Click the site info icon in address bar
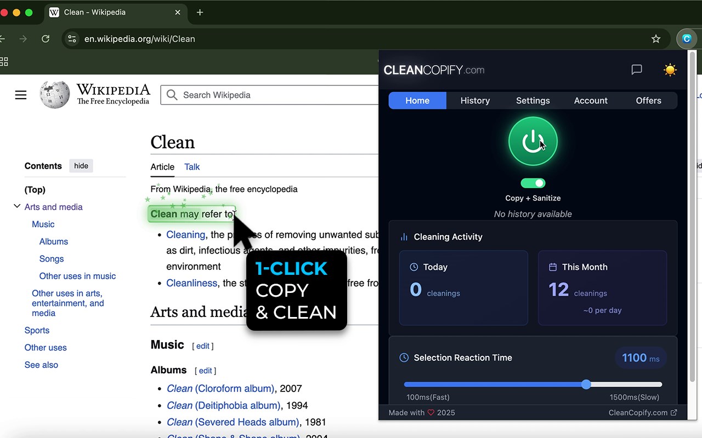The image size is (702, 438). pyautogui.click(x=72, y=39)
